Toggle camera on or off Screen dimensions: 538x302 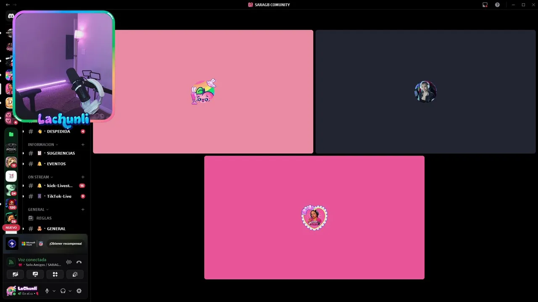[16, 274]
